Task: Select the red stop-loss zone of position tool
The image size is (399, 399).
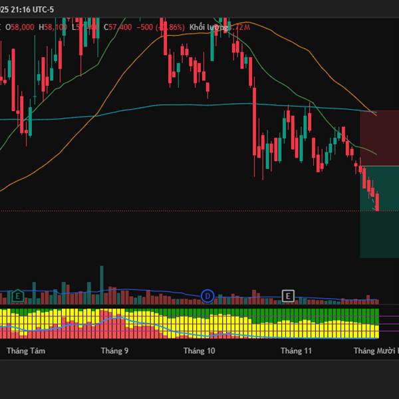Action: click(379, 138)
